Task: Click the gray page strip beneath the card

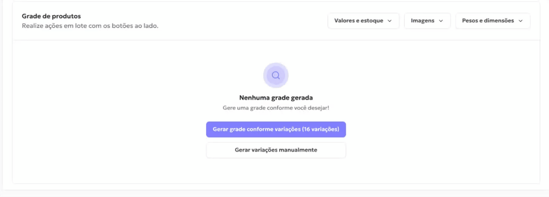Action: [x=274, y=193]
